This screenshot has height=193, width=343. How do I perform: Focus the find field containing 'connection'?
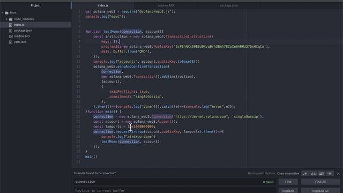(x=174, y=182)
